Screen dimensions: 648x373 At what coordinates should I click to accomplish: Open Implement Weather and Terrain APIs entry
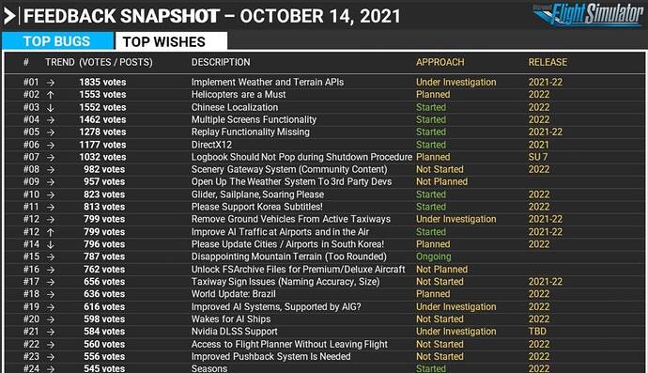268,82
